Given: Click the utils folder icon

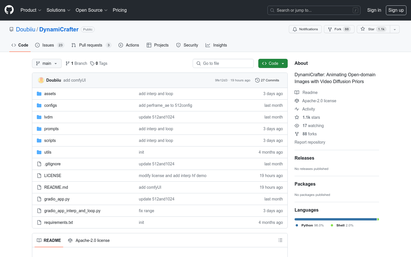Looking at the screenshot, I should click(x=39, y=152).
